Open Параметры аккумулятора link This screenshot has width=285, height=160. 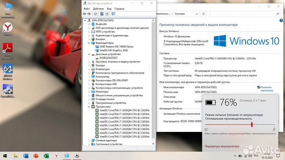(222, 147)
